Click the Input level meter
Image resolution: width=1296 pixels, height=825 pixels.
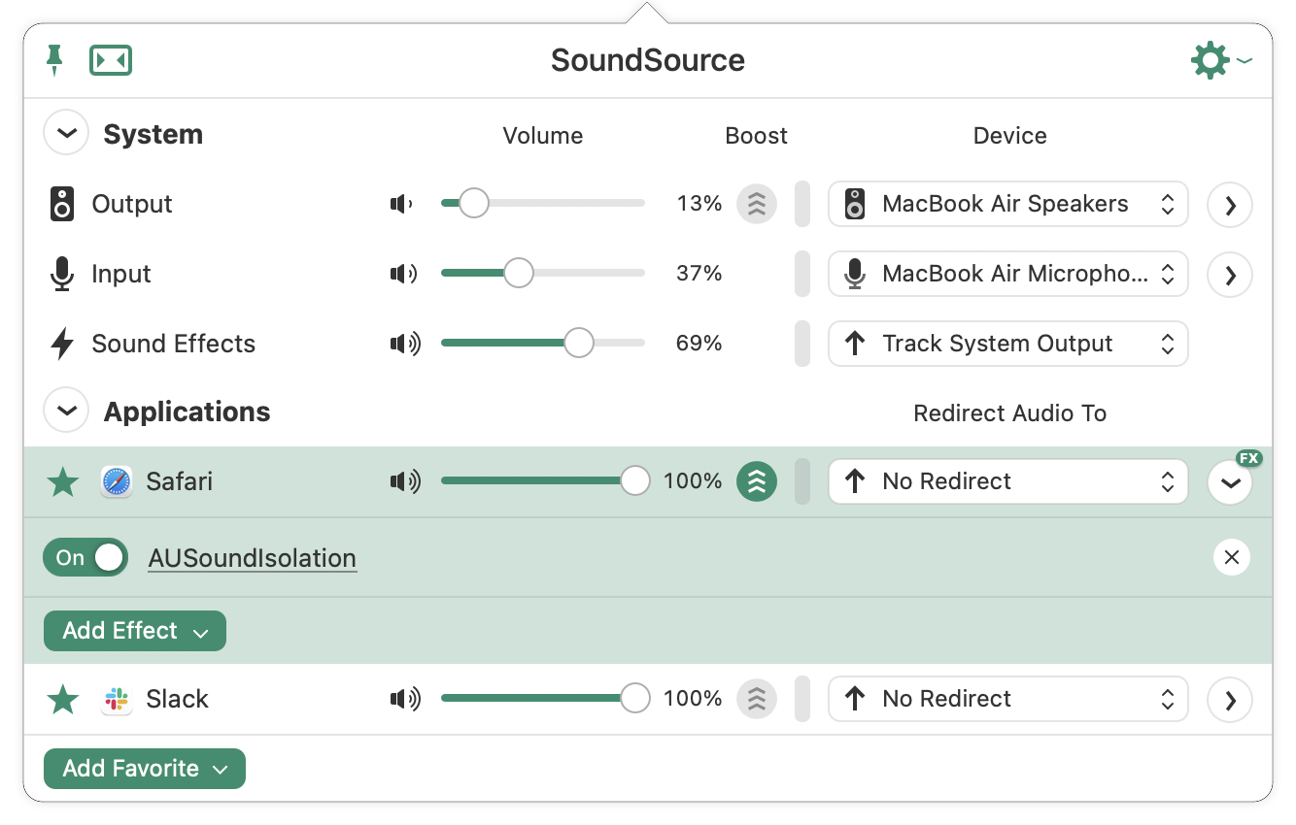coord(802,274)
